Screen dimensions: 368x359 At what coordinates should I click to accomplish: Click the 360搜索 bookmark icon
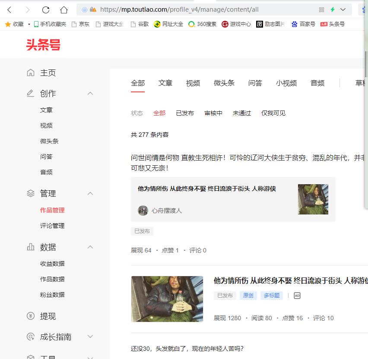point(191,25)
